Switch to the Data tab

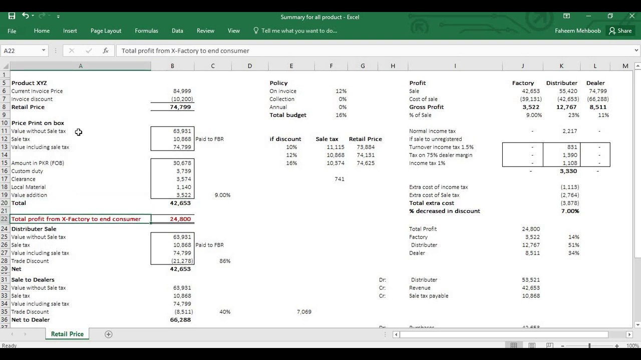click(177, 30)
